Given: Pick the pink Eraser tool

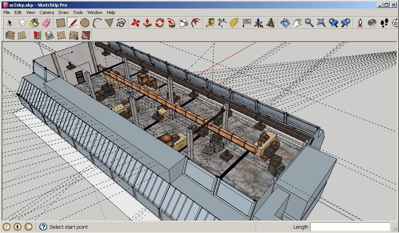Looking at the screenshot, I should (x=47, y=23).
